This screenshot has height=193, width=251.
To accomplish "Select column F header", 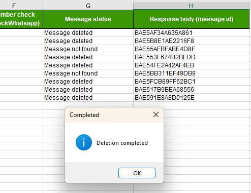I will [x=21, y=6].
